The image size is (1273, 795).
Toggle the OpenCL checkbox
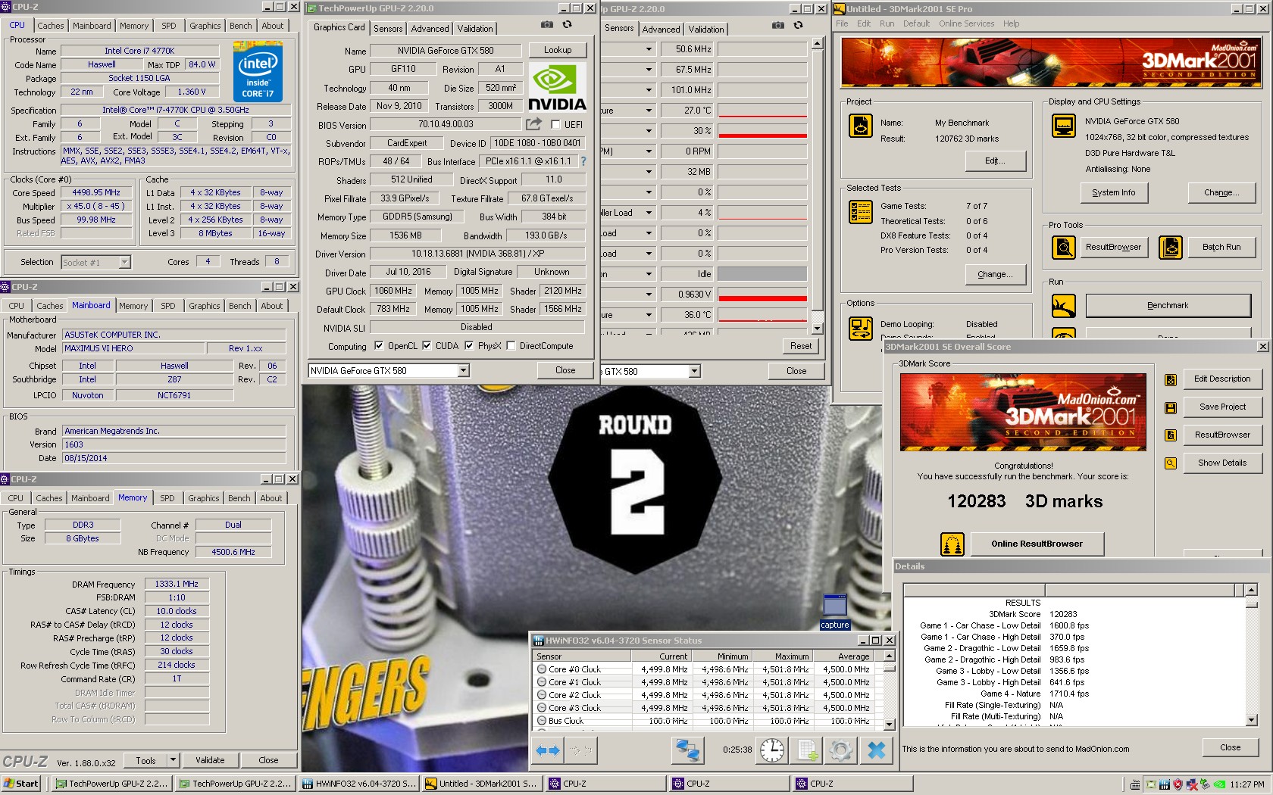pyautogui.click(x=379, y=346)
